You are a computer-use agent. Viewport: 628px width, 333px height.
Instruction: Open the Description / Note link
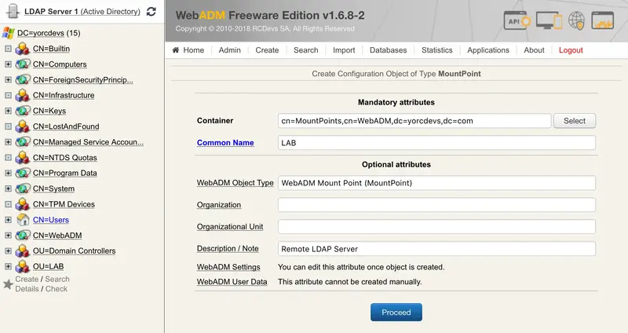(228, 248)
